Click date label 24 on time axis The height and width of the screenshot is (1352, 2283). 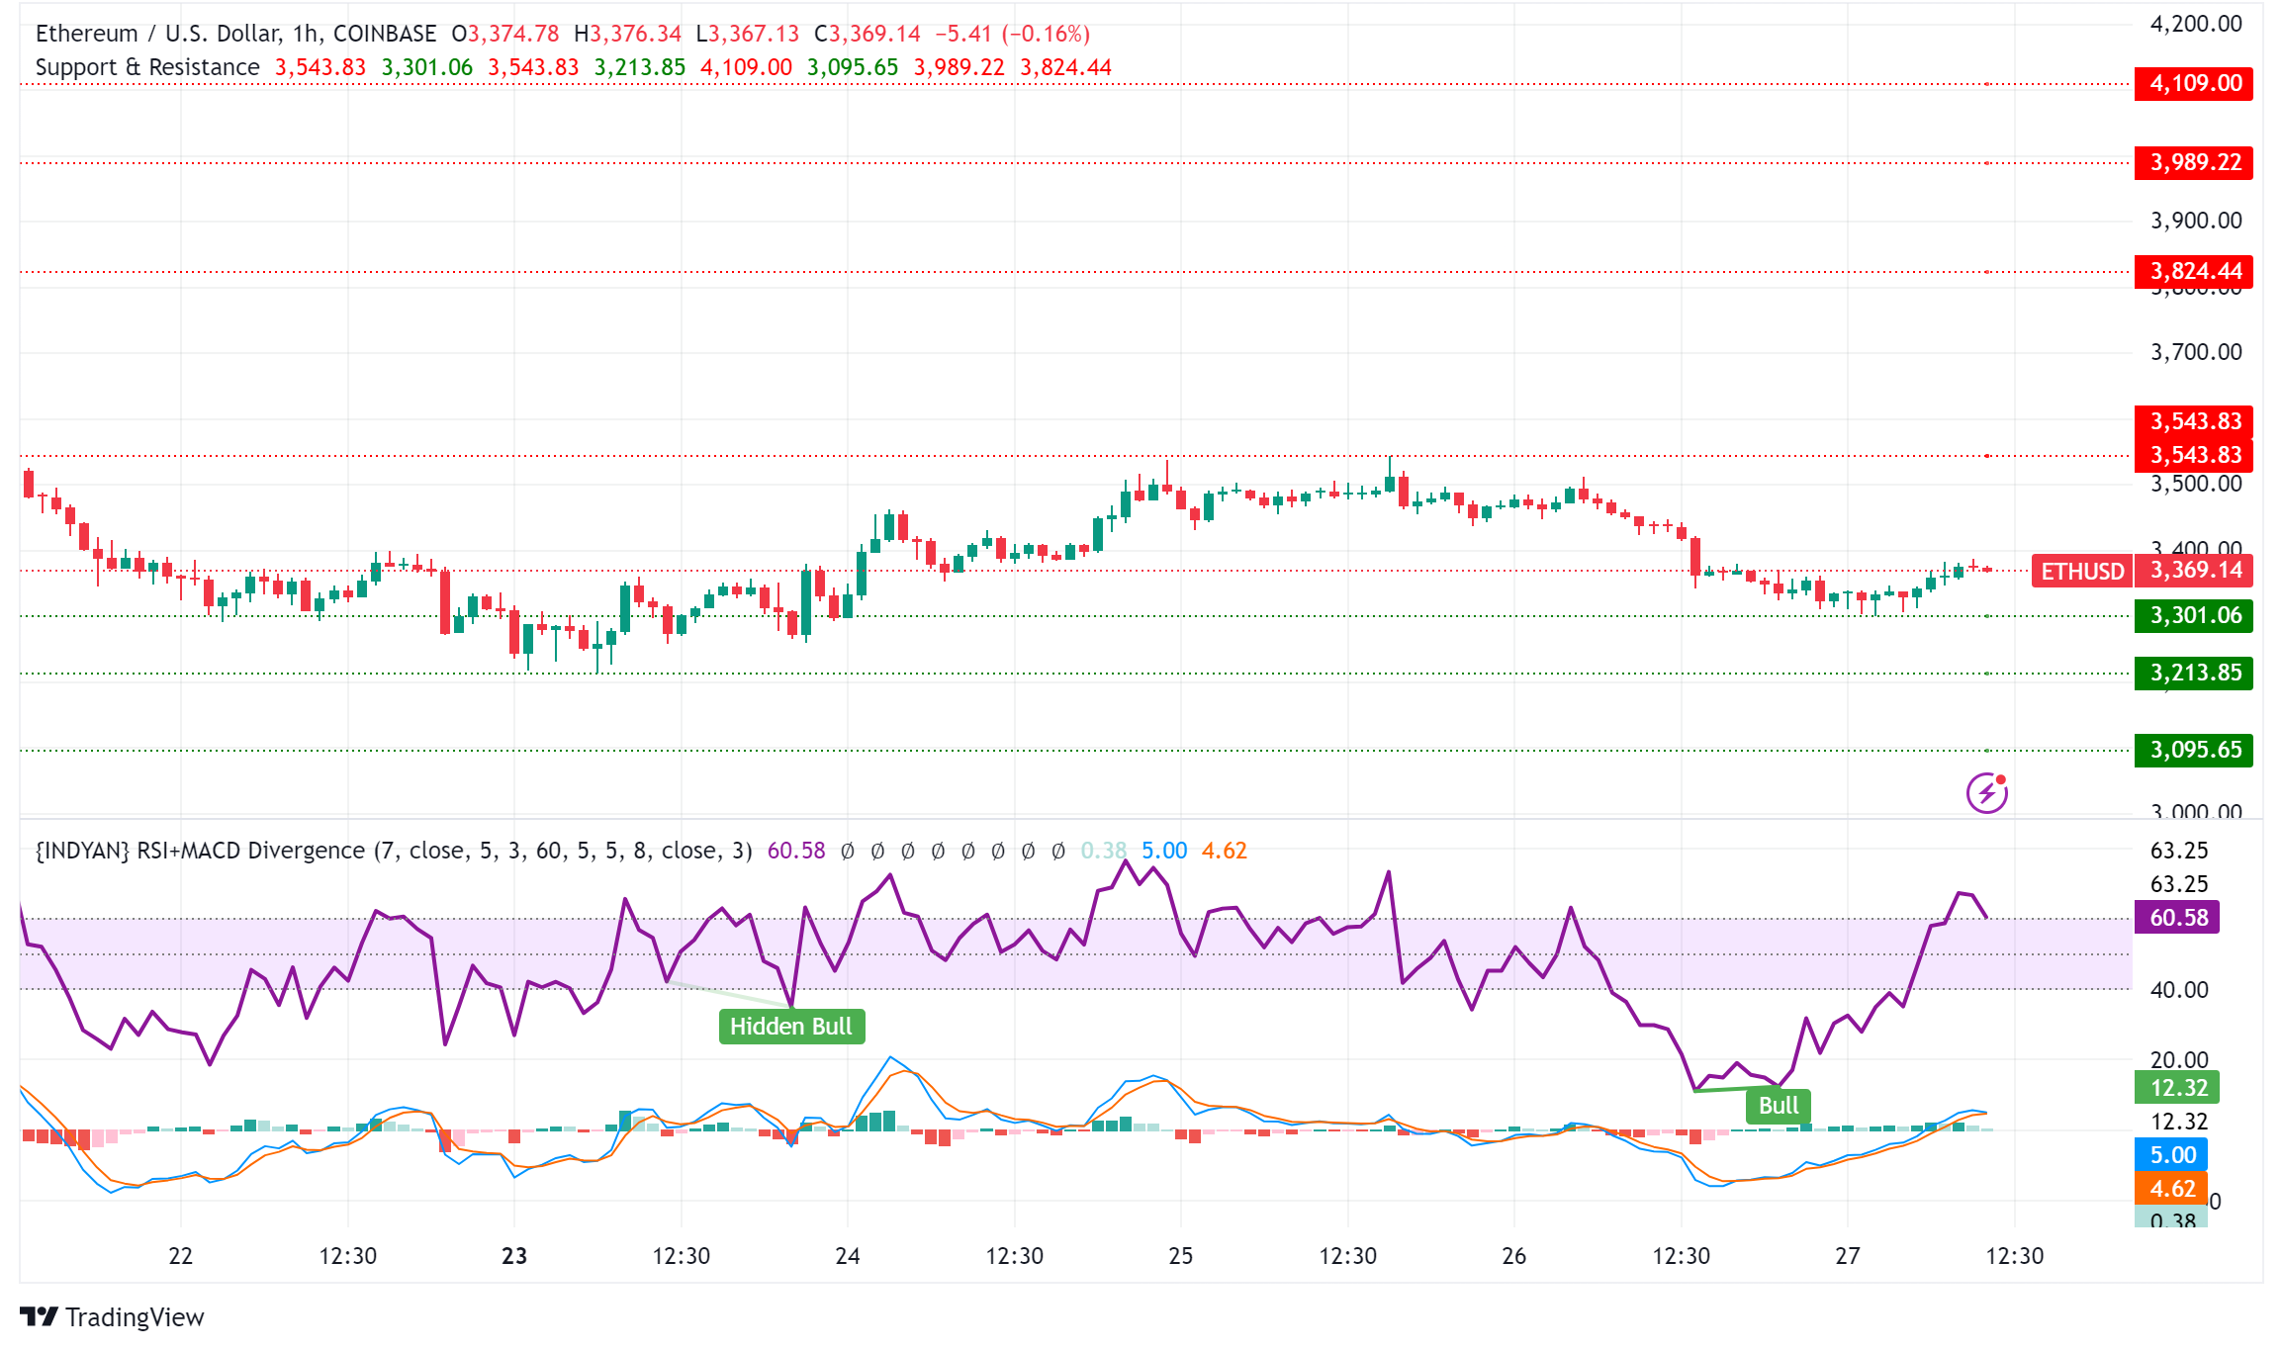[x=848, y=1256]
